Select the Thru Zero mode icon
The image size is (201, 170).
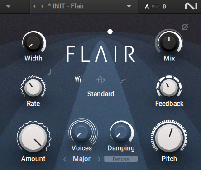[100, 80]
